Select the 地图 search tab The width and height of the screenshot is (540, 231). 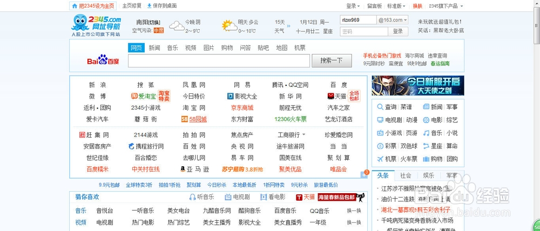pos(282,48)
